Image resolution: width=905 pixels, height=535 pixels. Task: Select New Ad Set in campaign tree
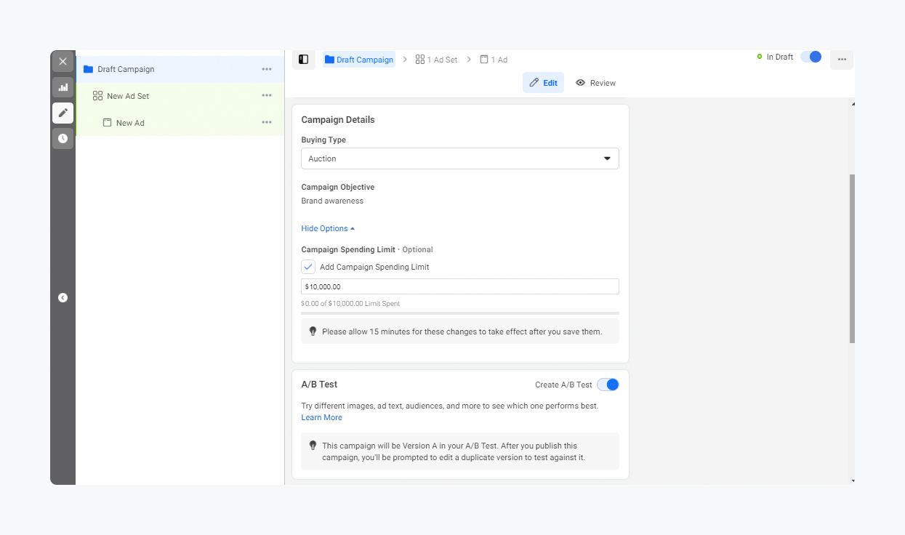pos(128,96)
